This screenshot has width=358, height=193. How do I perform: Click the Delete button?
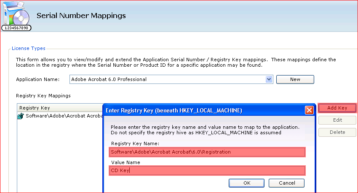tap(337, 132)
